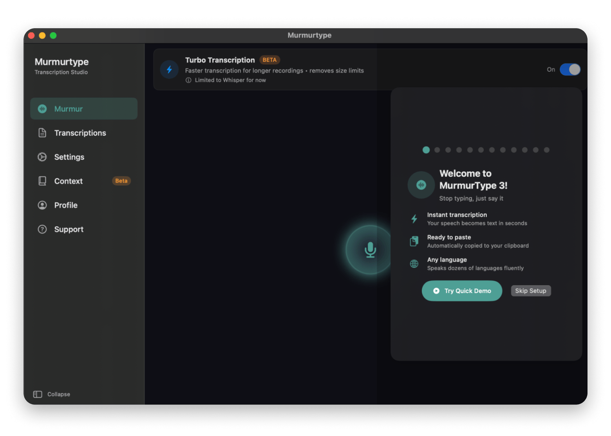The image size is (611, 436).
Task: Open the Murmur section
Action: pyautogui.click(x=84, y=109)
